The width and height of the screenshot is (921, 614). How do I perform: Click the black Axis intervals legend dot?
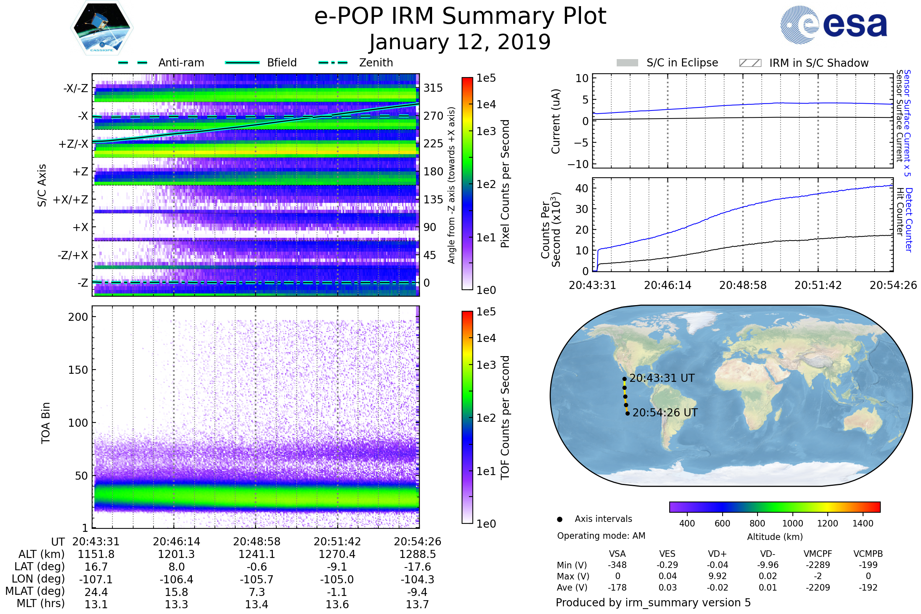(560, 519)
